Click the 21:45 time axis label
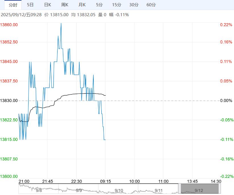The width and height of the screenshot is (234, 195). coord(47,181)
